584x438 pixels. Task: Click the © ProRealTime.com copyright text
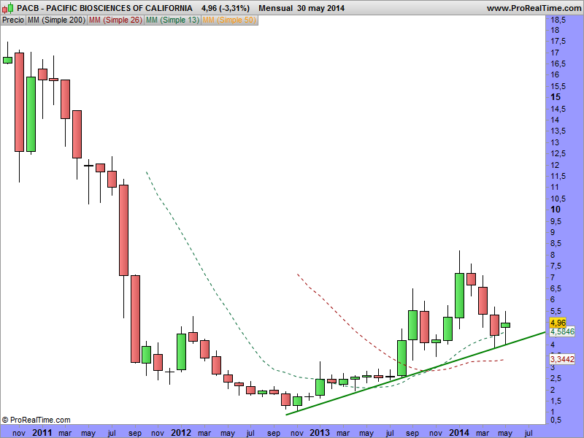click(36, 420)
